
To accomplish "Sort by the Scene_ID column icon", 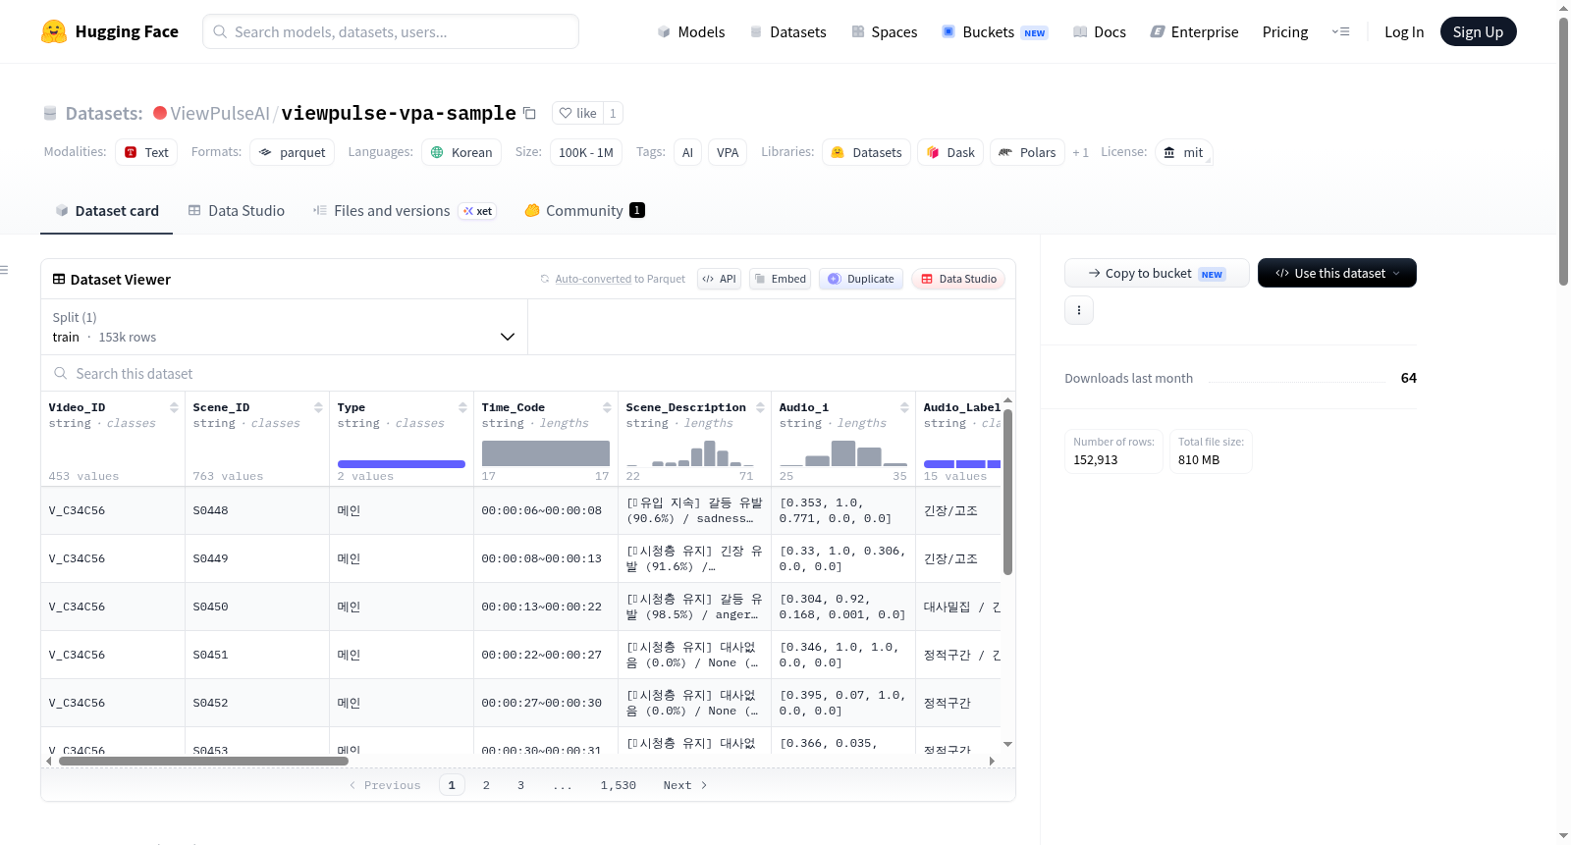I will coord(318,407).
